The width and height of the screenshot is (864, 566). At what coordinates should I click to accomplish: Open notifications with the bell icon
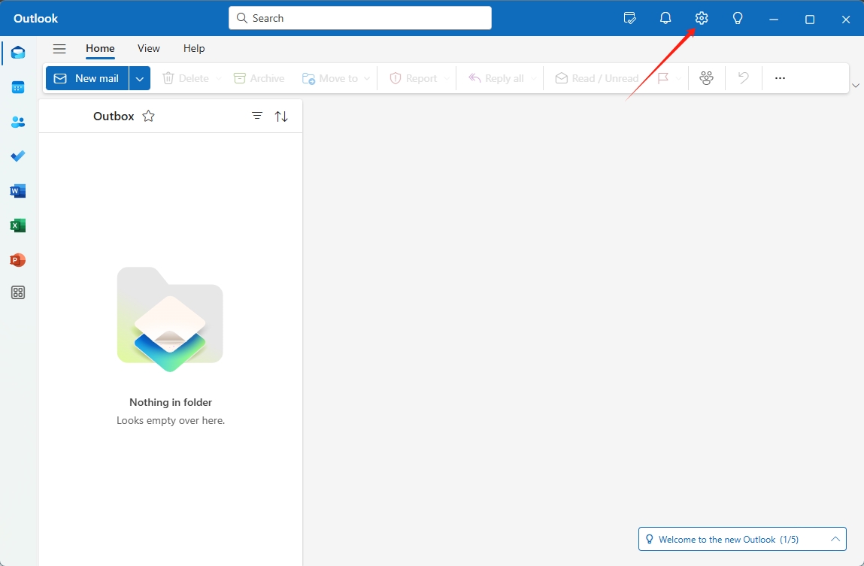665,18
